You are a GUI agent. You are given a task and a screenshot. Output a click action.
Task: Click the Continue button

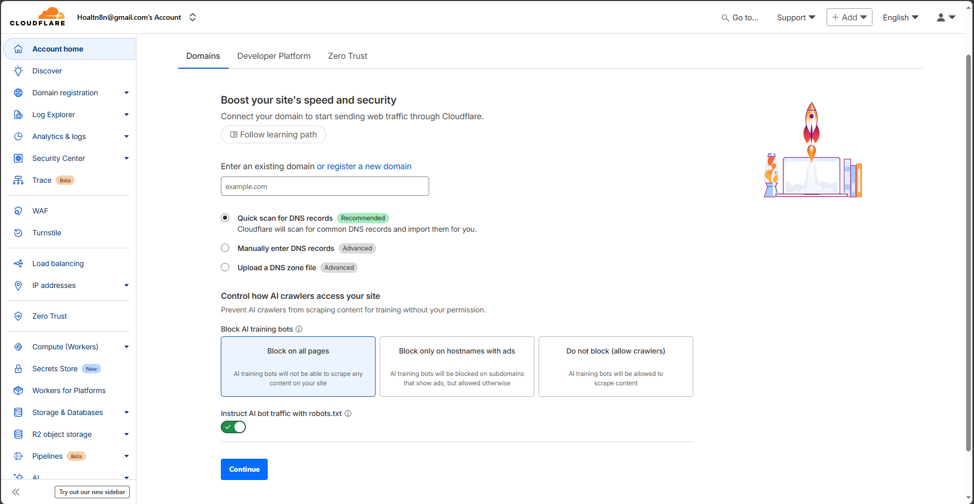(244, 469)
